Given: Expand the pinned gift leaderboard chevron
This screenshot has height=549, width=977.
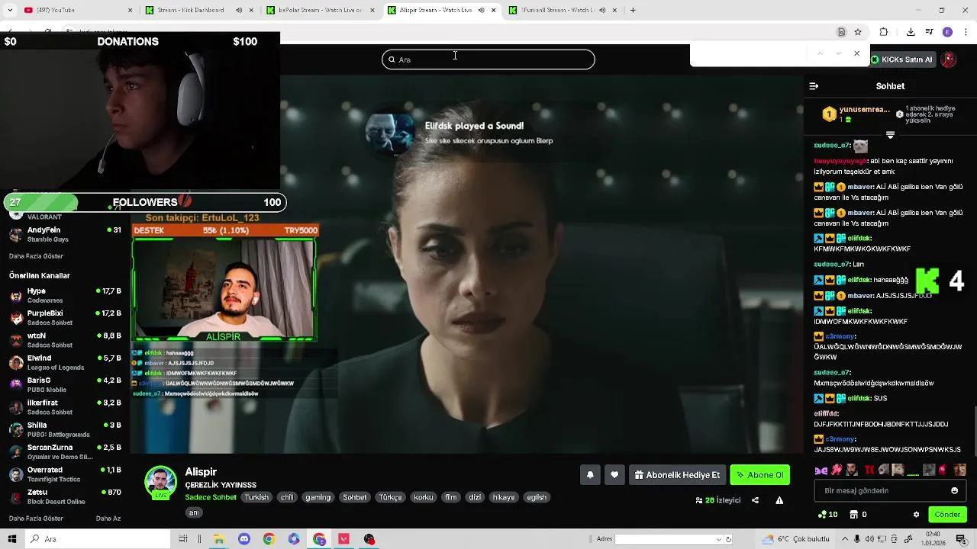Looking at the screenshot, I should coord(890,135).
